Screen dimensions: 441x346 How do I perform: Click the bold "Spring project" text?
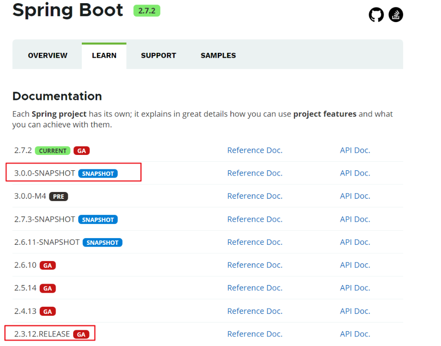tap(59, 114)
